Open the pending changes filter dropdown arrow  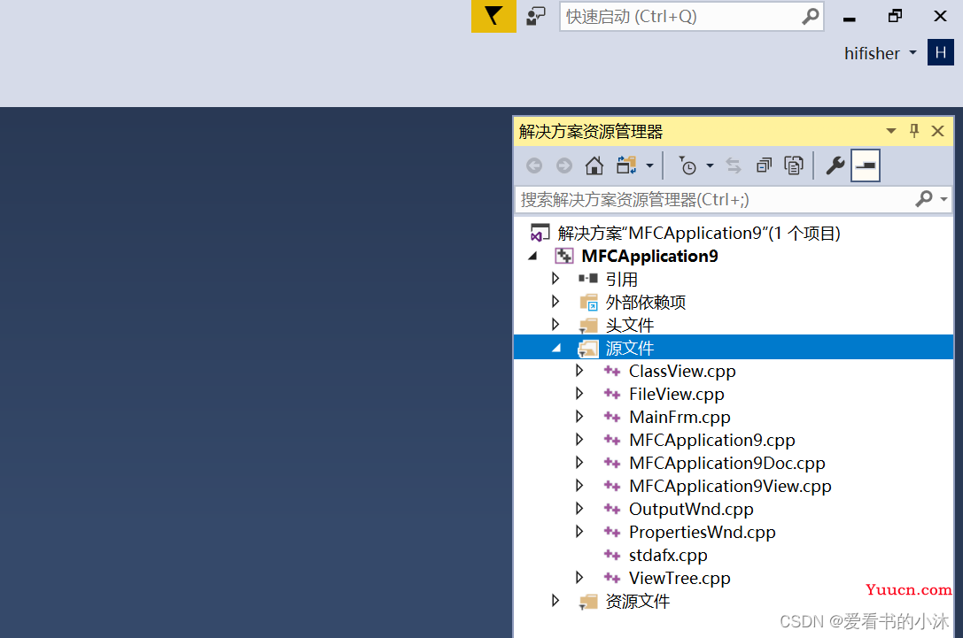coord(710,165)
